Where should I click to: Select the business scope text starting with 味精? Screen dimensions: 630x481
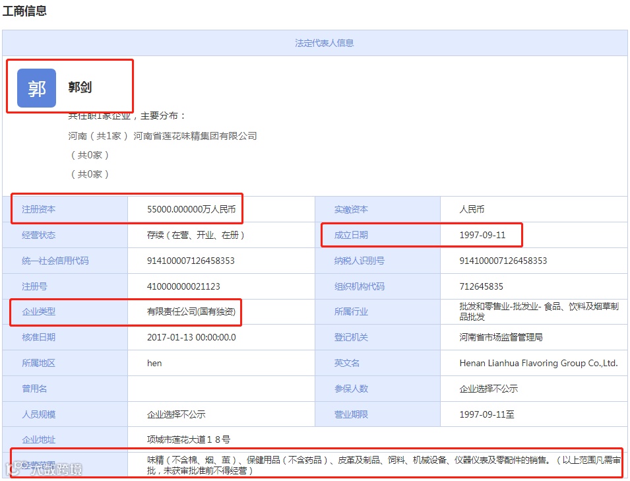coord(384,465)
